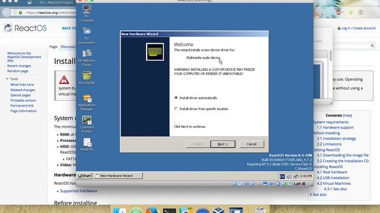Open the Permanent link tool link

(x=22, y=105)
